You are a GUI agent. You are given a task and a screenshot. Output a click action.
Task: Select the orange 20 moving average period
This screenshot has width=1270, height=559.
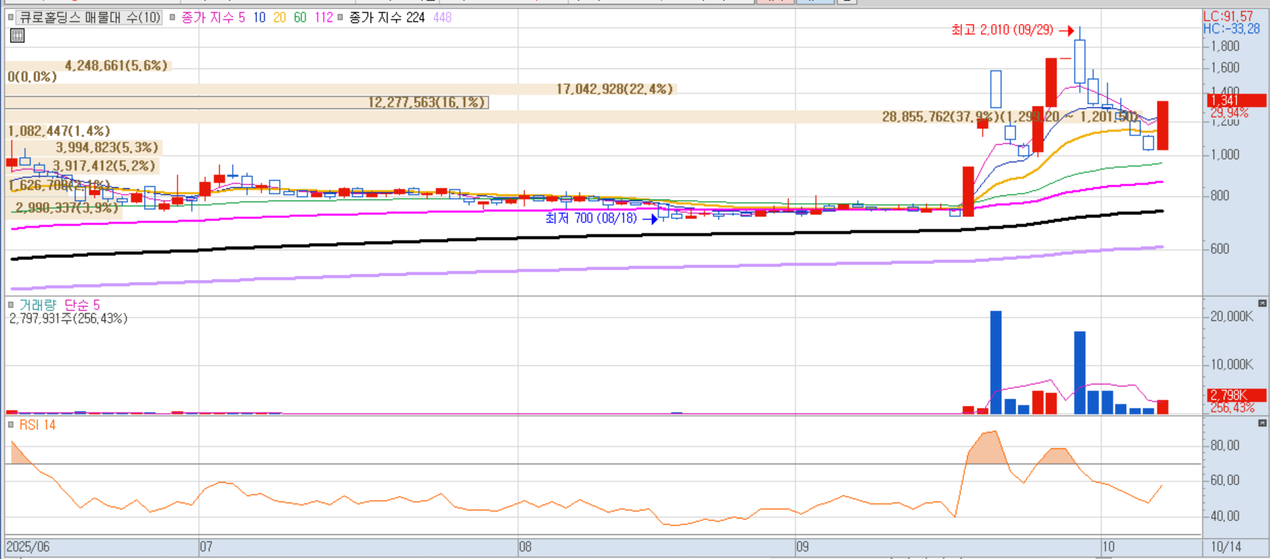(280, 17)
